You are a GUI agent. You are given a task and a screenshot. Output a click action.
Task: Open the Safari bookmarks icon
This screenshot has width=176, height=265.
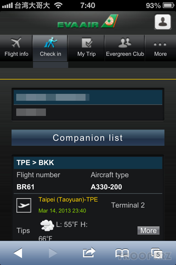pyautogui.click(x=122, y=253)
